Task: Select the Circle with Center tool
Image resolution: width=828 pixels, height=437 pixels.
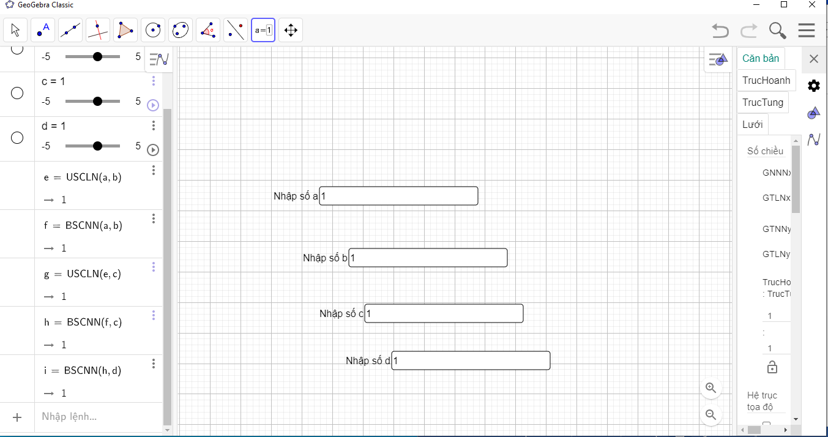Action: 153,30
